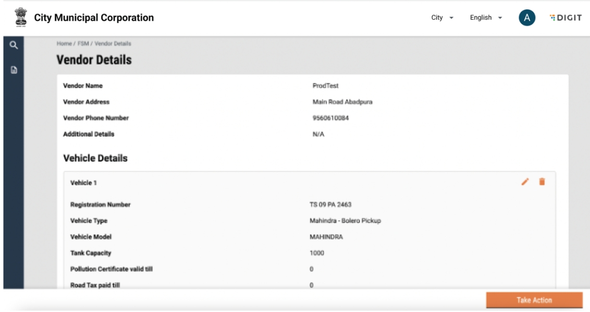Navigate to FSM in the breadcrumb

(x=83, y=43)
